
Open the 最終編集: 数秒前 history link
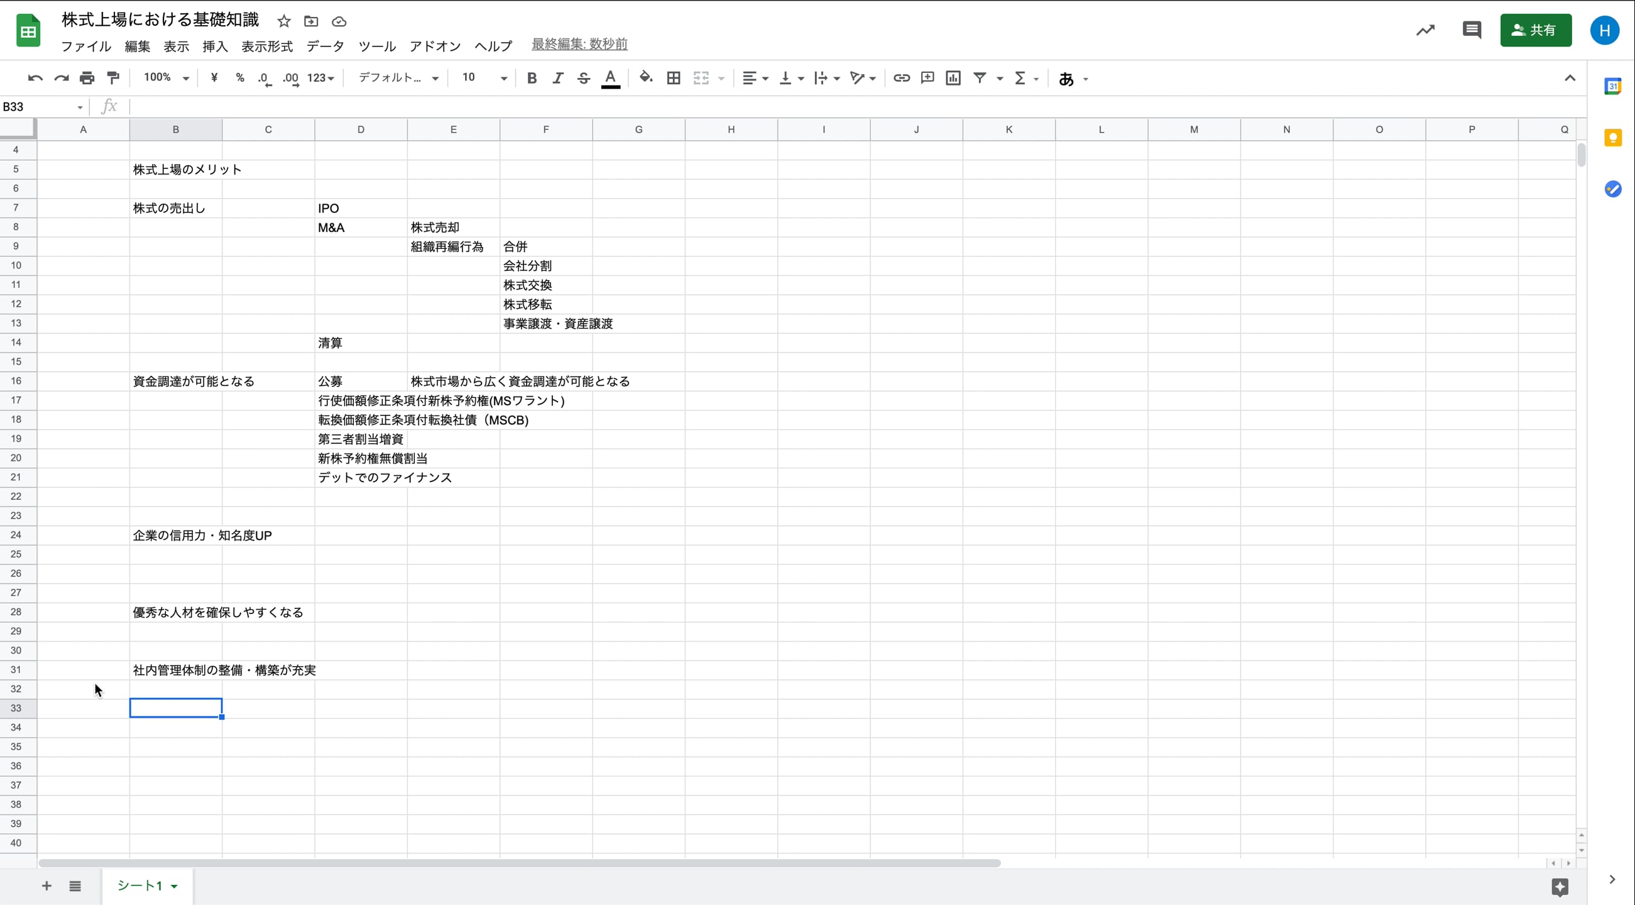pos(579,44)
